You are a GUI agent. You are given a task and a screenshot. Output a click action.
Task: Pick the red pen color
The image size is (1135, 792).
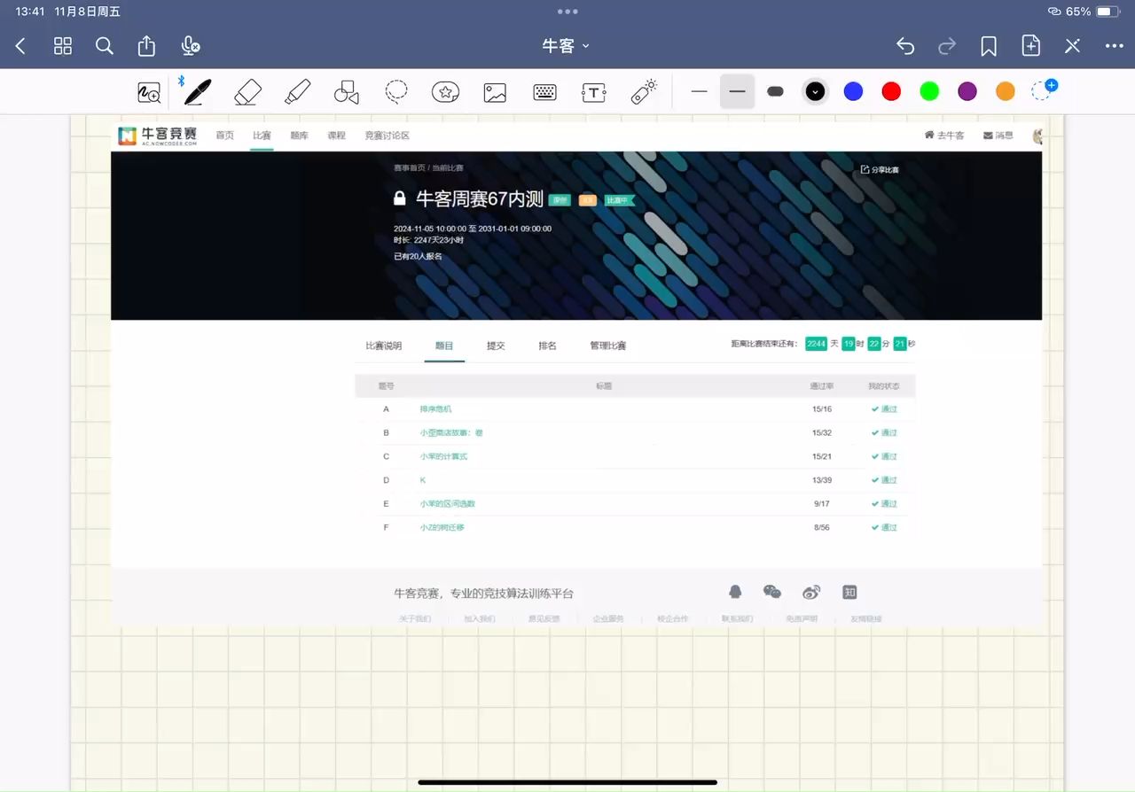[891, 91]
